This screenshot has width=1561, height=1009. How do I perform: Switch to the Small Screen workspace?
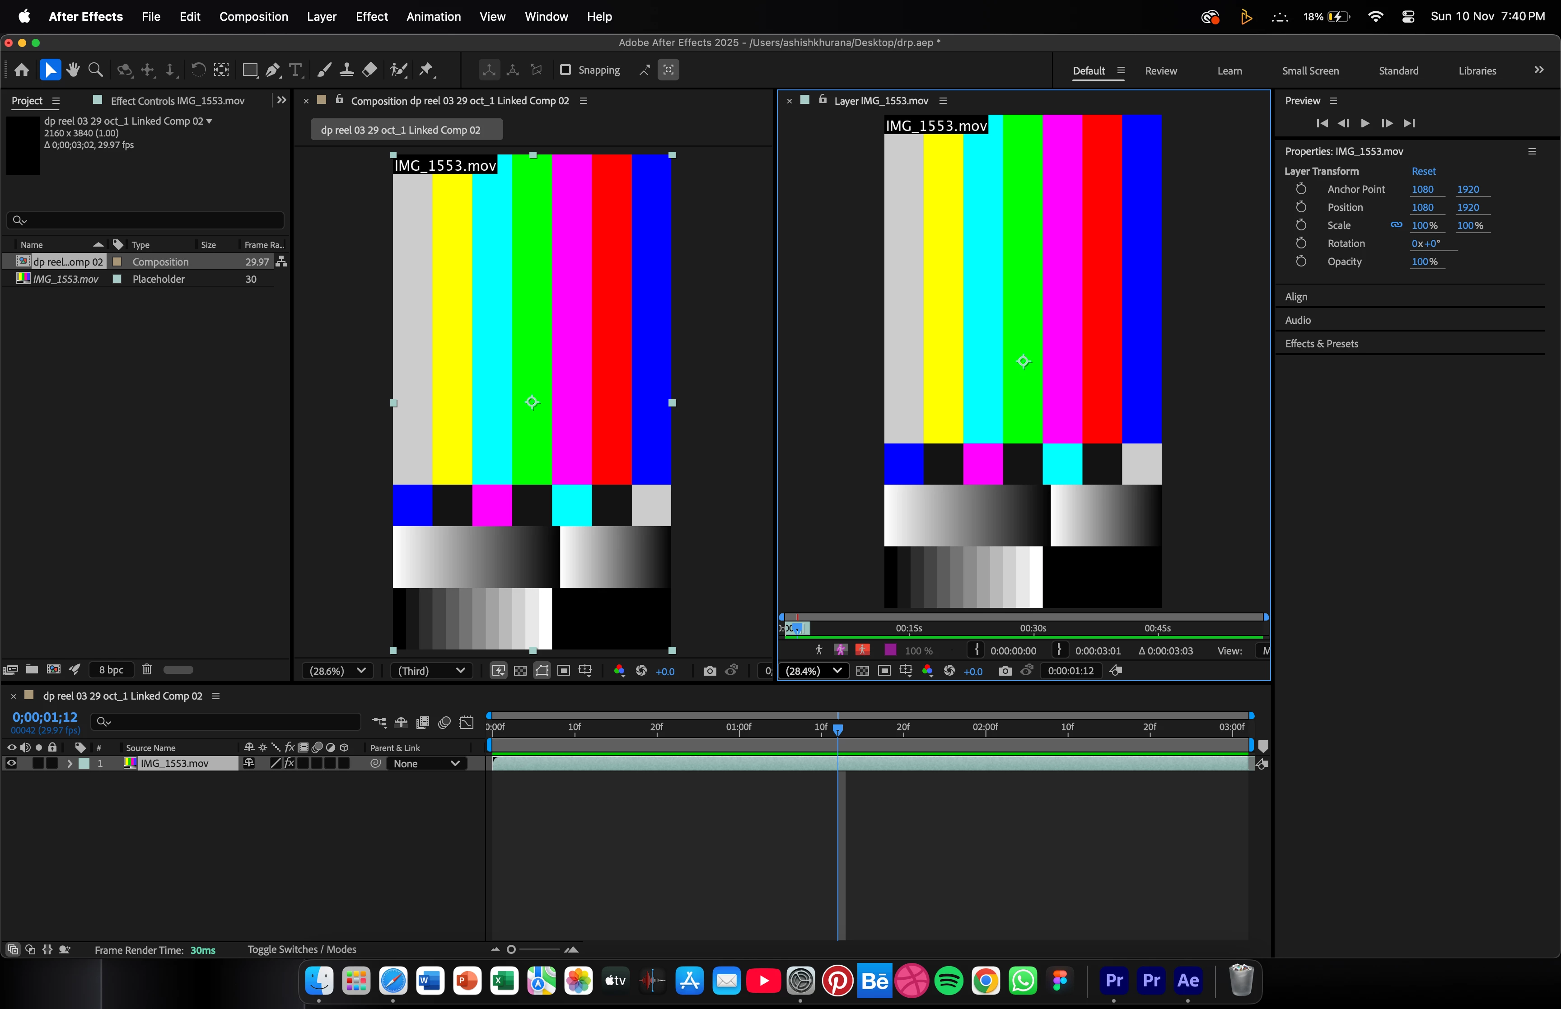coord(1310,71)
